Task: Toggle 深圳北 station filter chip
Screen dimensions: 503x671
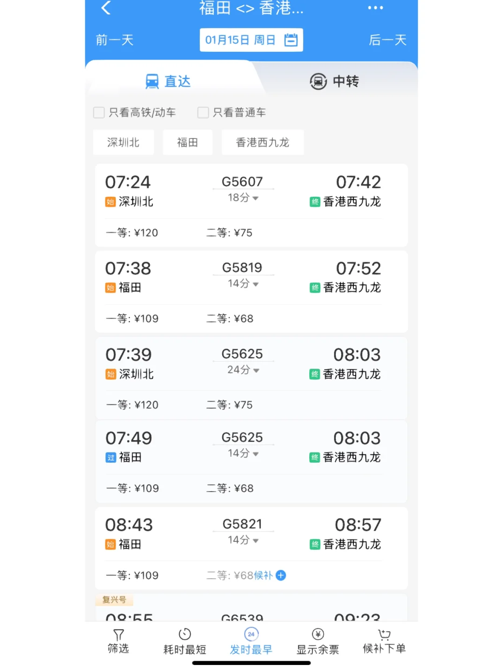Action: click(123, 142)
